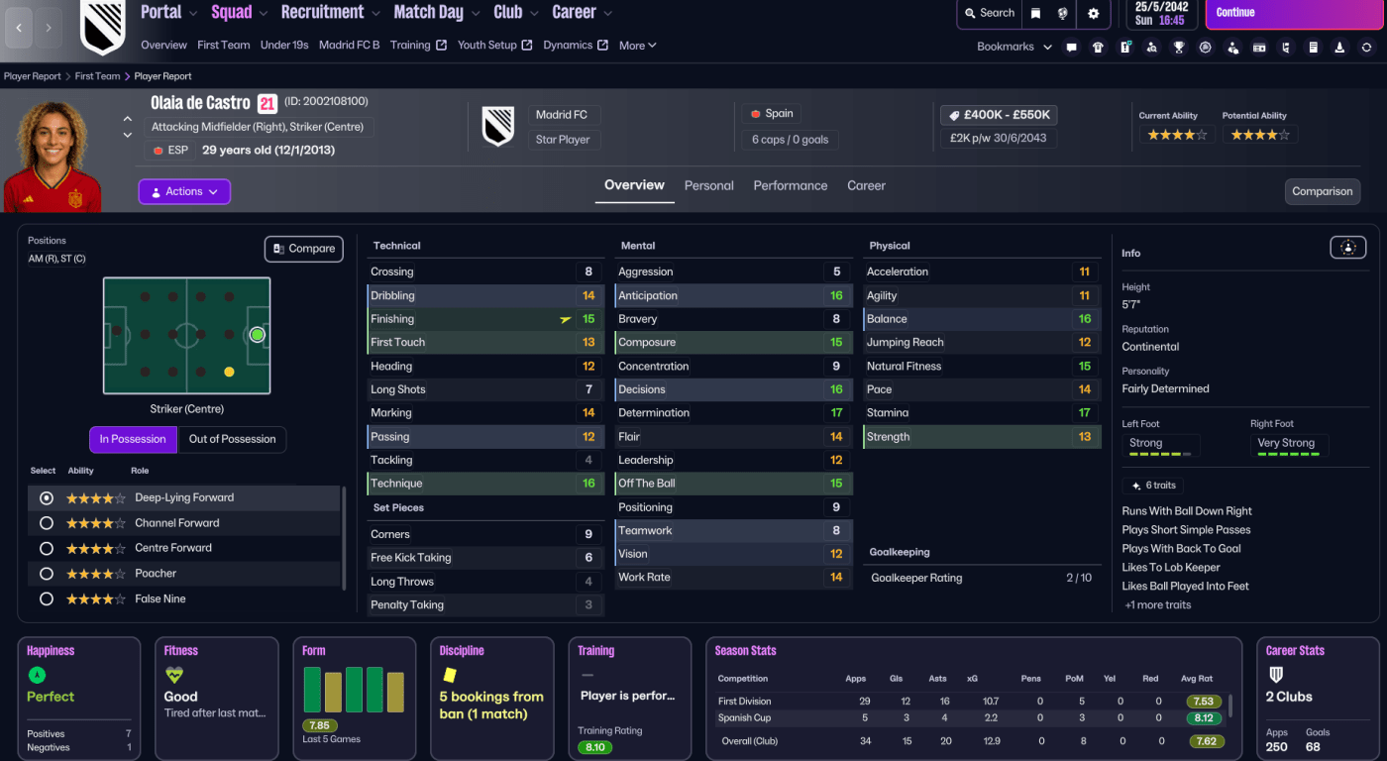Screen dimensions: 1387x761
Task: Select the Poacher role radio button
Action: tap(46, 574)
